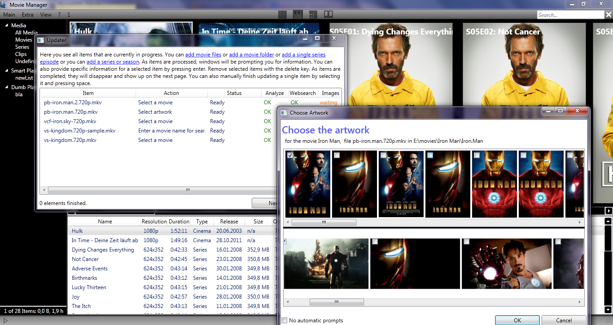Image resolution: width=613 pixels, height=325 pixels.
Task: Open the newList smart playlist
Action: point(24,78)
